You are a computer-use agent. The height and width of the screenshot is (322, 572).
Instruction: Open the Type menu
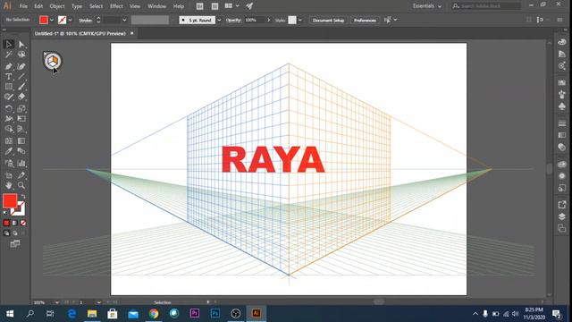(x=77, y=6)
